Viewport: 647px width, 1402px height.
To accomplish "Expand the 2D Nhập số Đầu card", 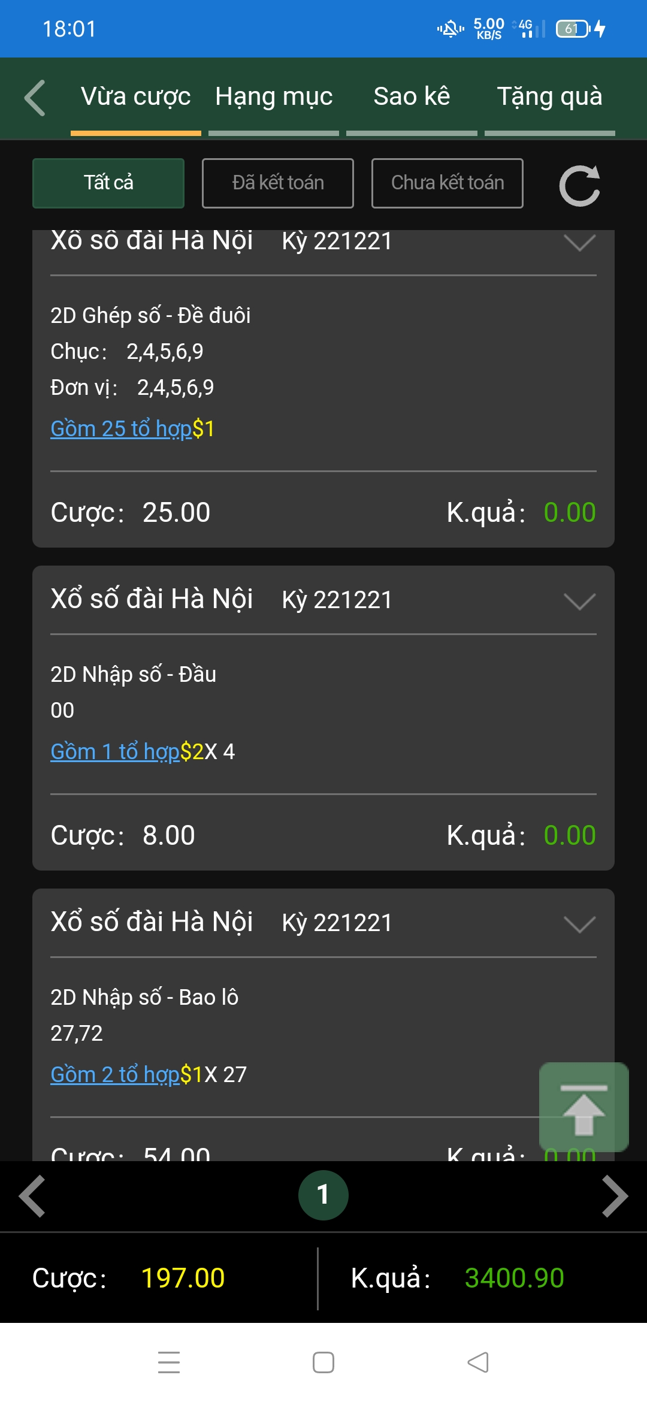I will 579,601.
